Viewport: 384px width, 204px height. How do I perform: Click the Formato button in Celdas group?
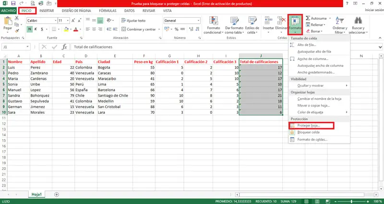295,24
